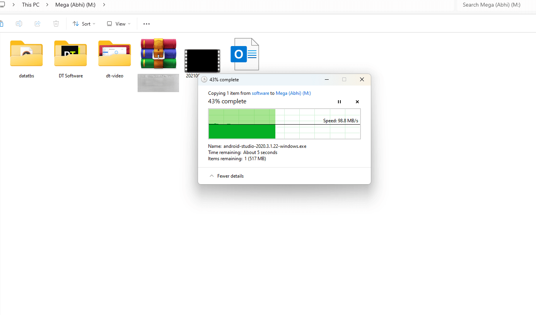This screenshot has width=536, height=315.
Task: Minimize the 43% complete copy dialog
Action: coord(327,79)
